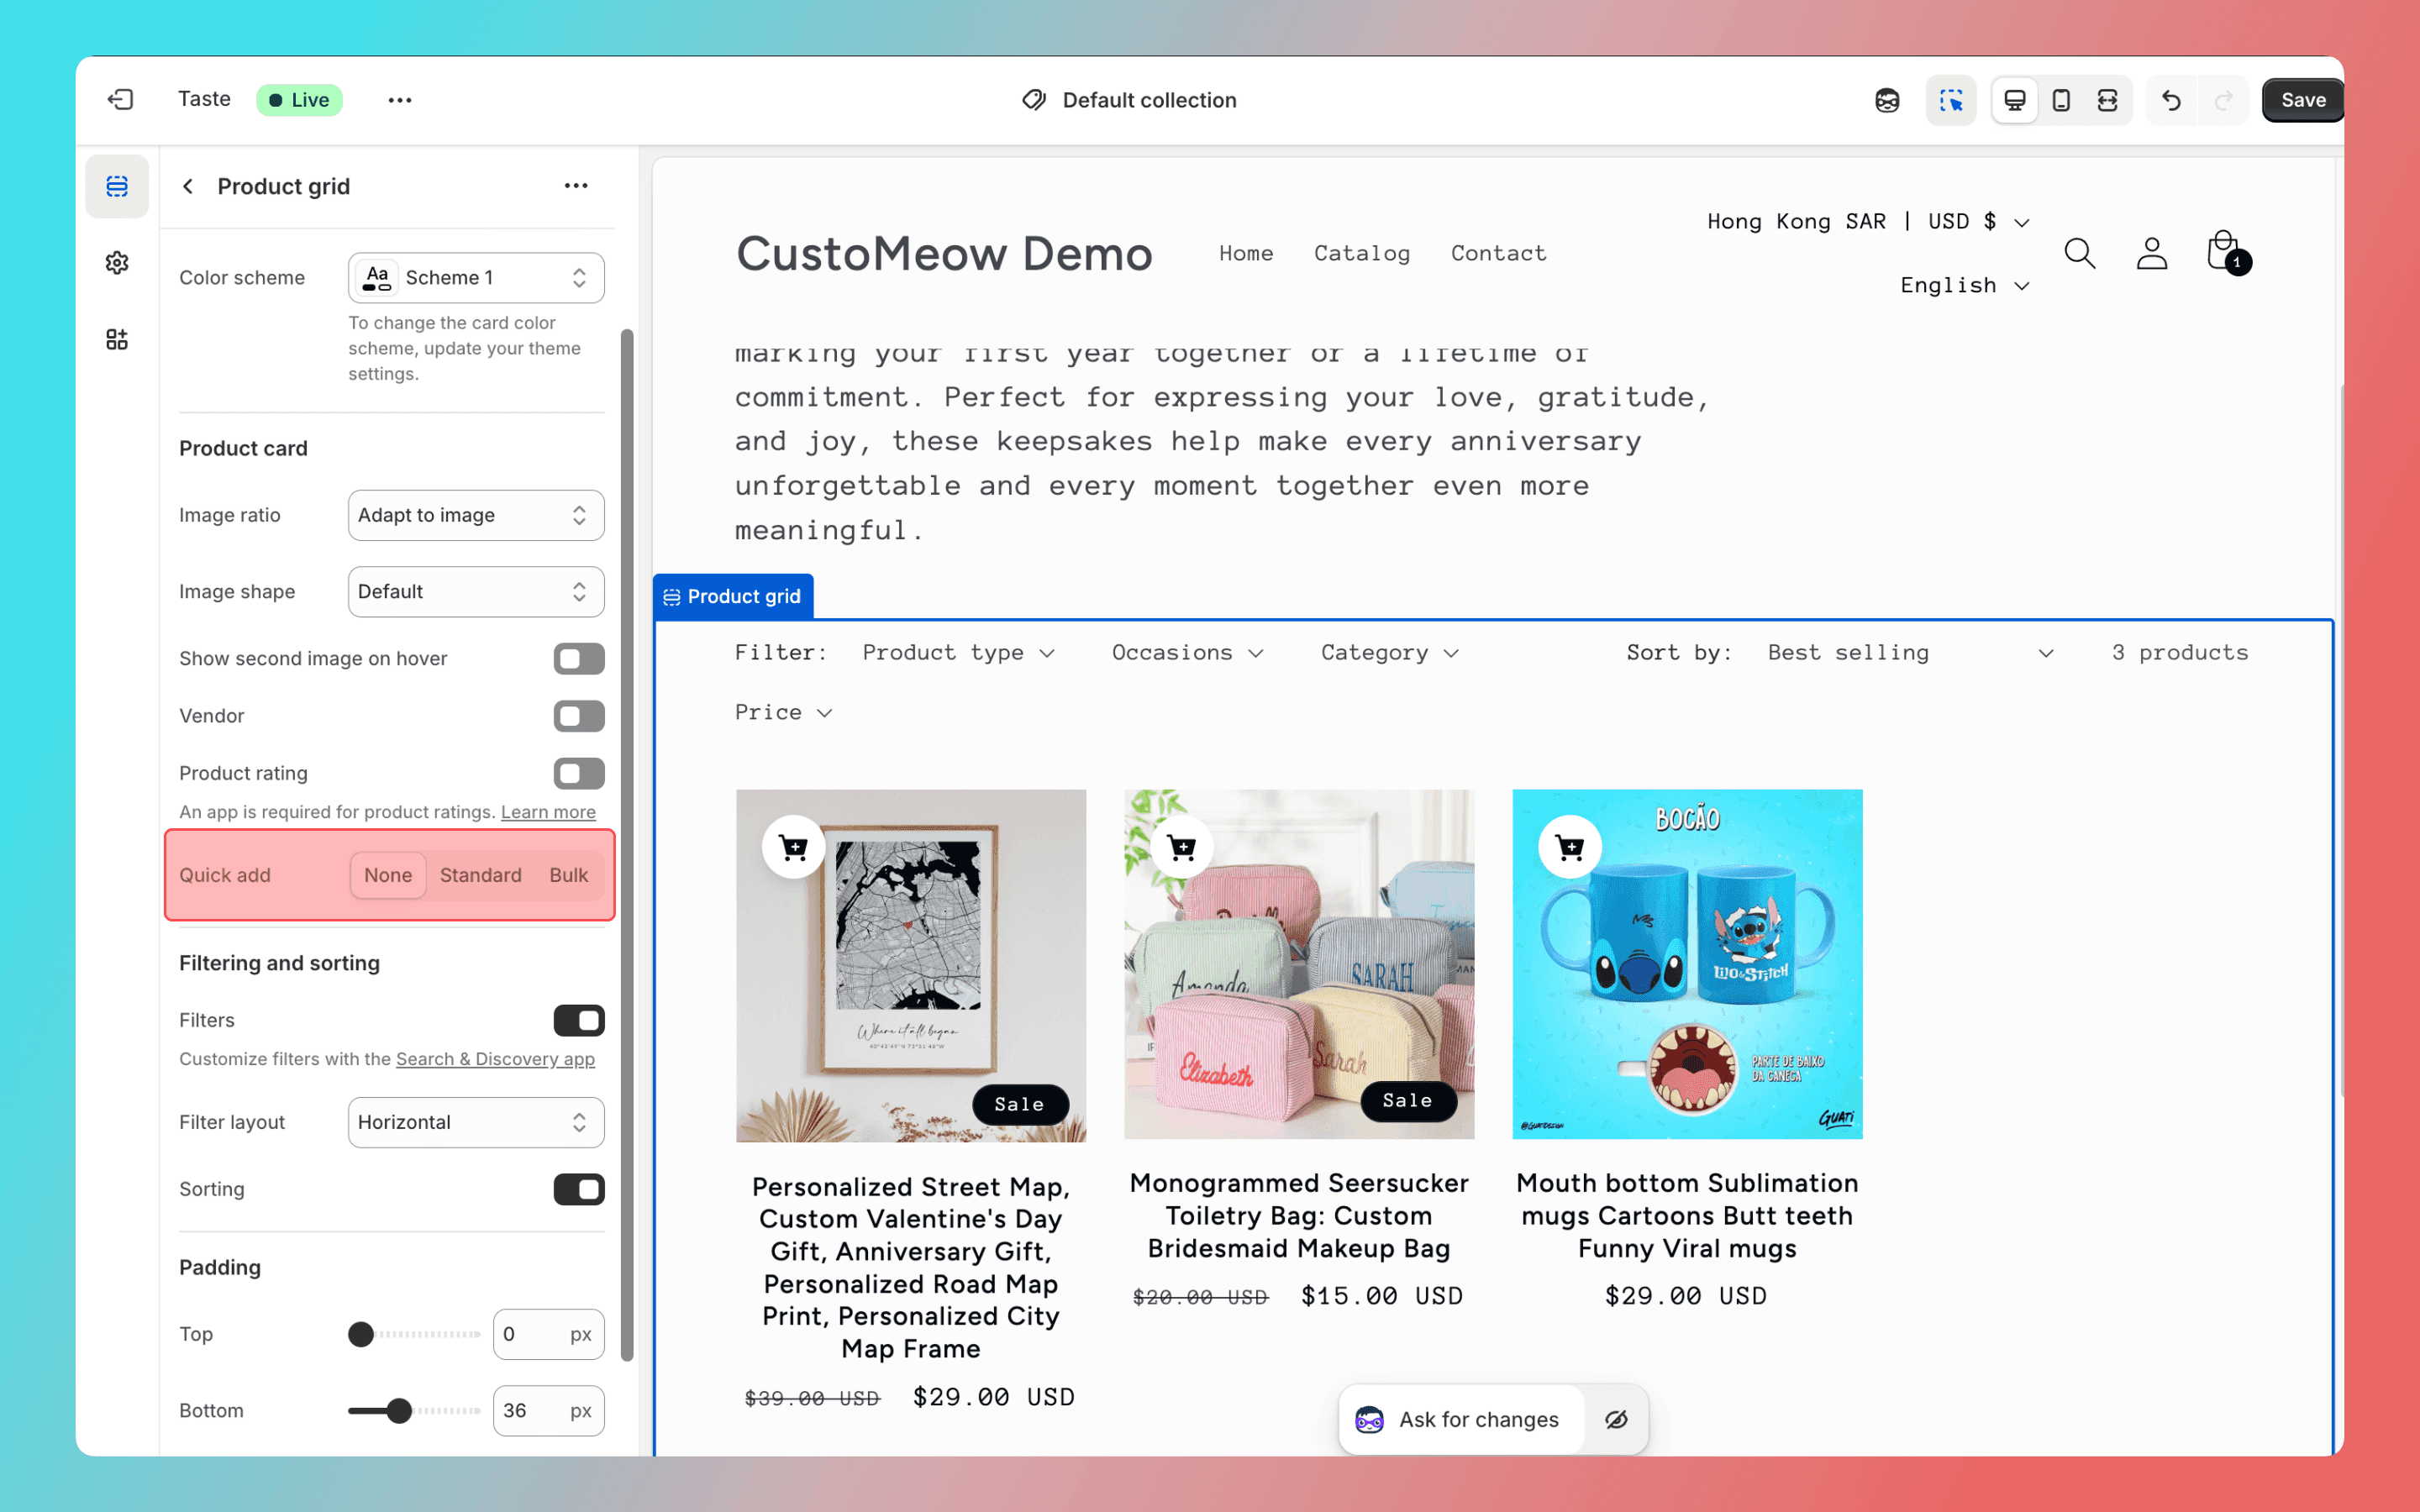Select Standard quick add option
This screenshot has height=1512, width=2420.
coord(480,875)
